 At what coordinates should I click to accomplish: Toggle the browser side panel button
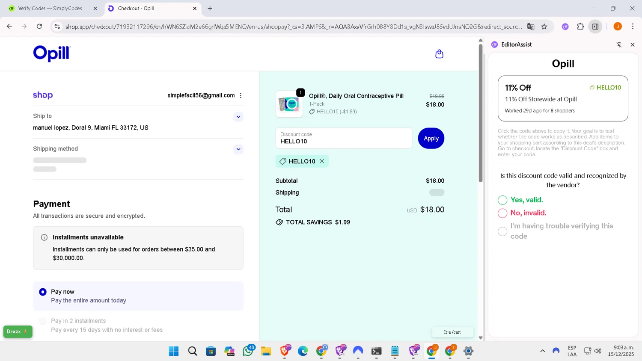coord(595,27)
